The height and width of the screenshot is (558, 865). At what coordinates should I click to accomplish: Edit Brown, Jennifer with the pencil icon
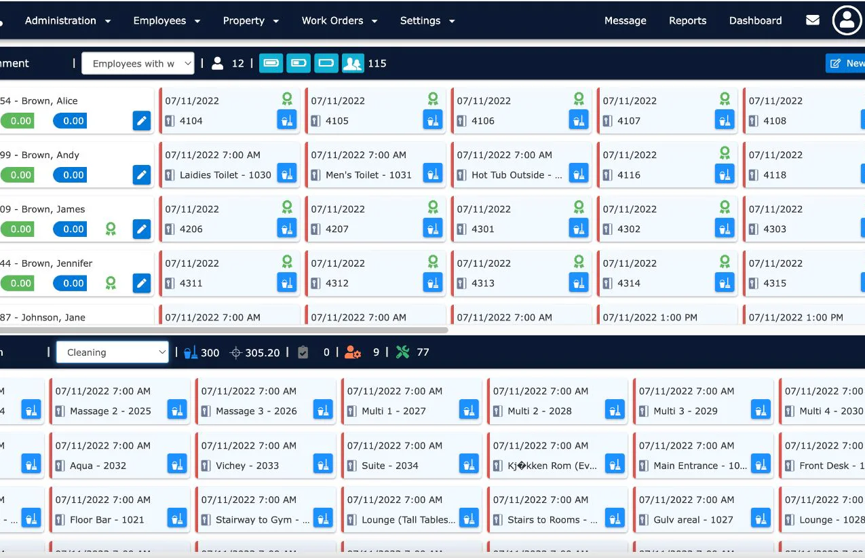(x=142, y=283)
